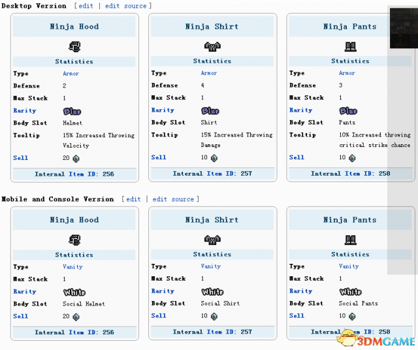
Task: Open the Rarity label link in Desktop Ninja Pants
Action: pos(300,110)
